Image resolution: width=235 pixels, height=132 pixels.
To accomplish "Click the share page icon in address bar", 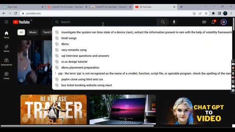I will (x=200, y=13).
